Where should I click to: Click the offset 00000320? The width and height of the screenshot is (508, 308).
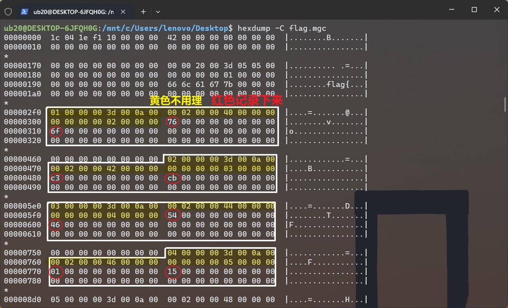tap(23, 140)
